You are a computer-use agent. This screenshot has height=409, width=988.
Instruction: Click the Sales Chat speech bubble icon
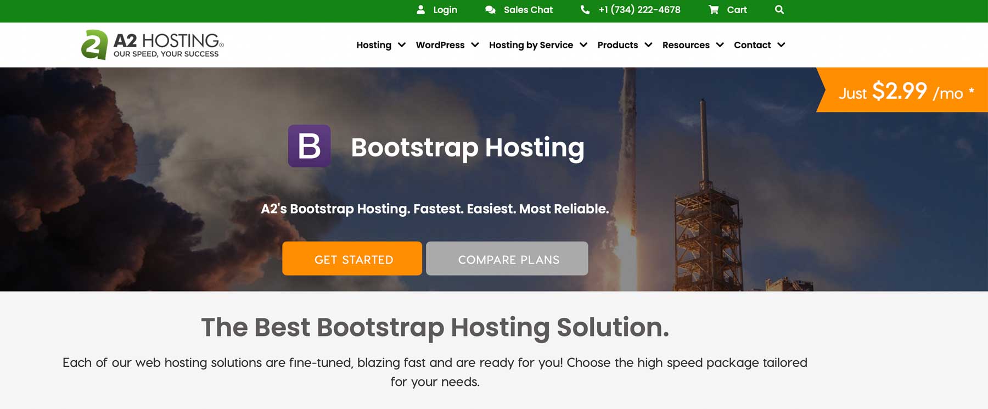pos(490,10)
